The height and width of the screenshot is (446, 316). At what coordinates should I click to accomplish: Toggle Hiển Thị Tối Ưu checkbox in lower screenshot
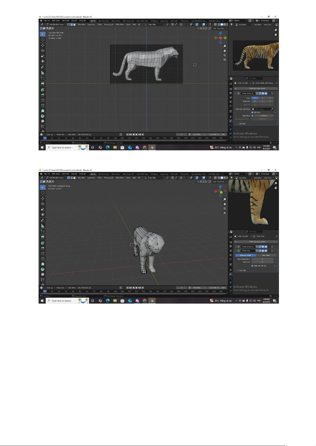(x=252, y=266)
